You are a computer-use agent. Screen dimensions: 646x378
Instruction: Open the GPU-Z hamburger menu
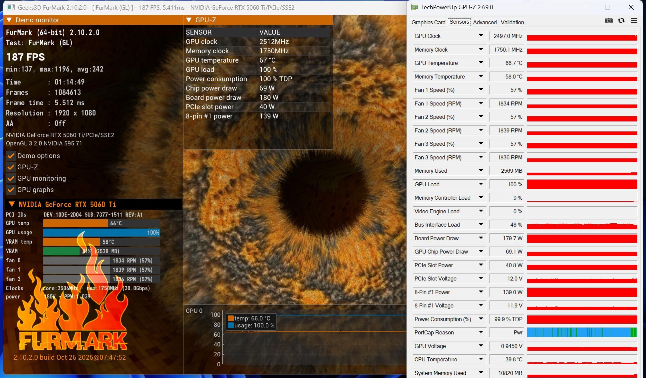(x=634, y=21)
